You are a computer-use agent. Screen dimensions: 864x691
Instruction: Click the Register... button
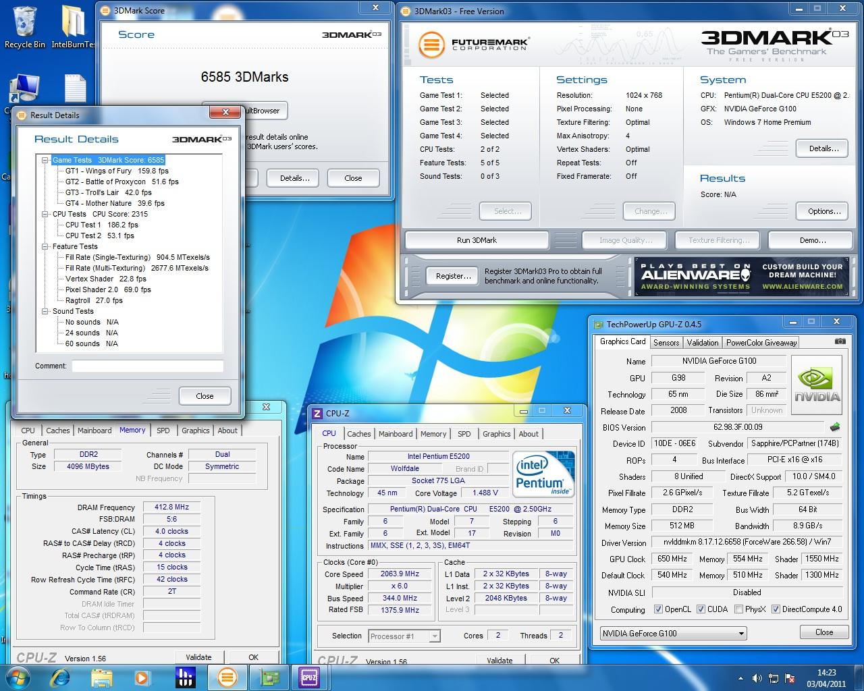454,276
